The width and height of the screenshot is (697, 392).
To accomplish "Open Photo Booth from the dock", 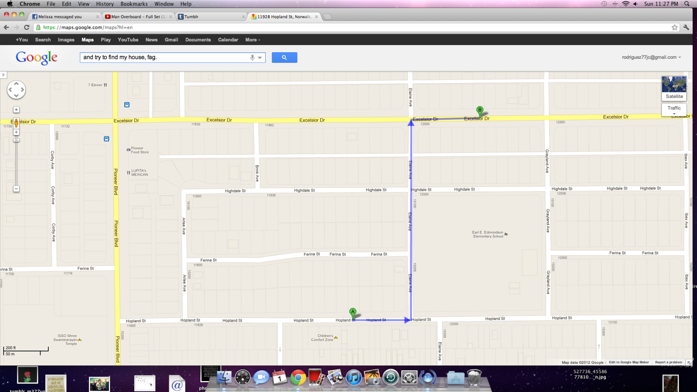I will point(317,377).
